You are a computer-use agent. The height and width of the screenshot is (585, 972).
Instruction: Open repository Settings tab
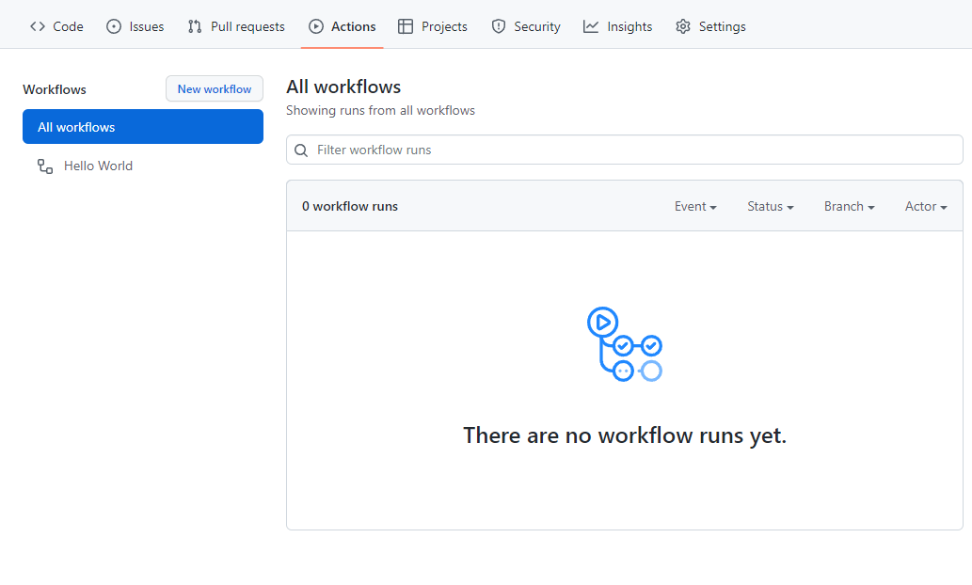click(710, 26)
